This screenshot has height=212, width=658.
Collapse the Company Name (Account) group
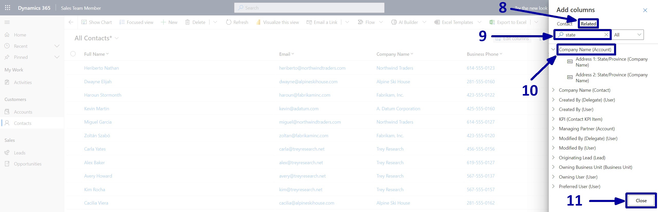click(x=553, y=49)
